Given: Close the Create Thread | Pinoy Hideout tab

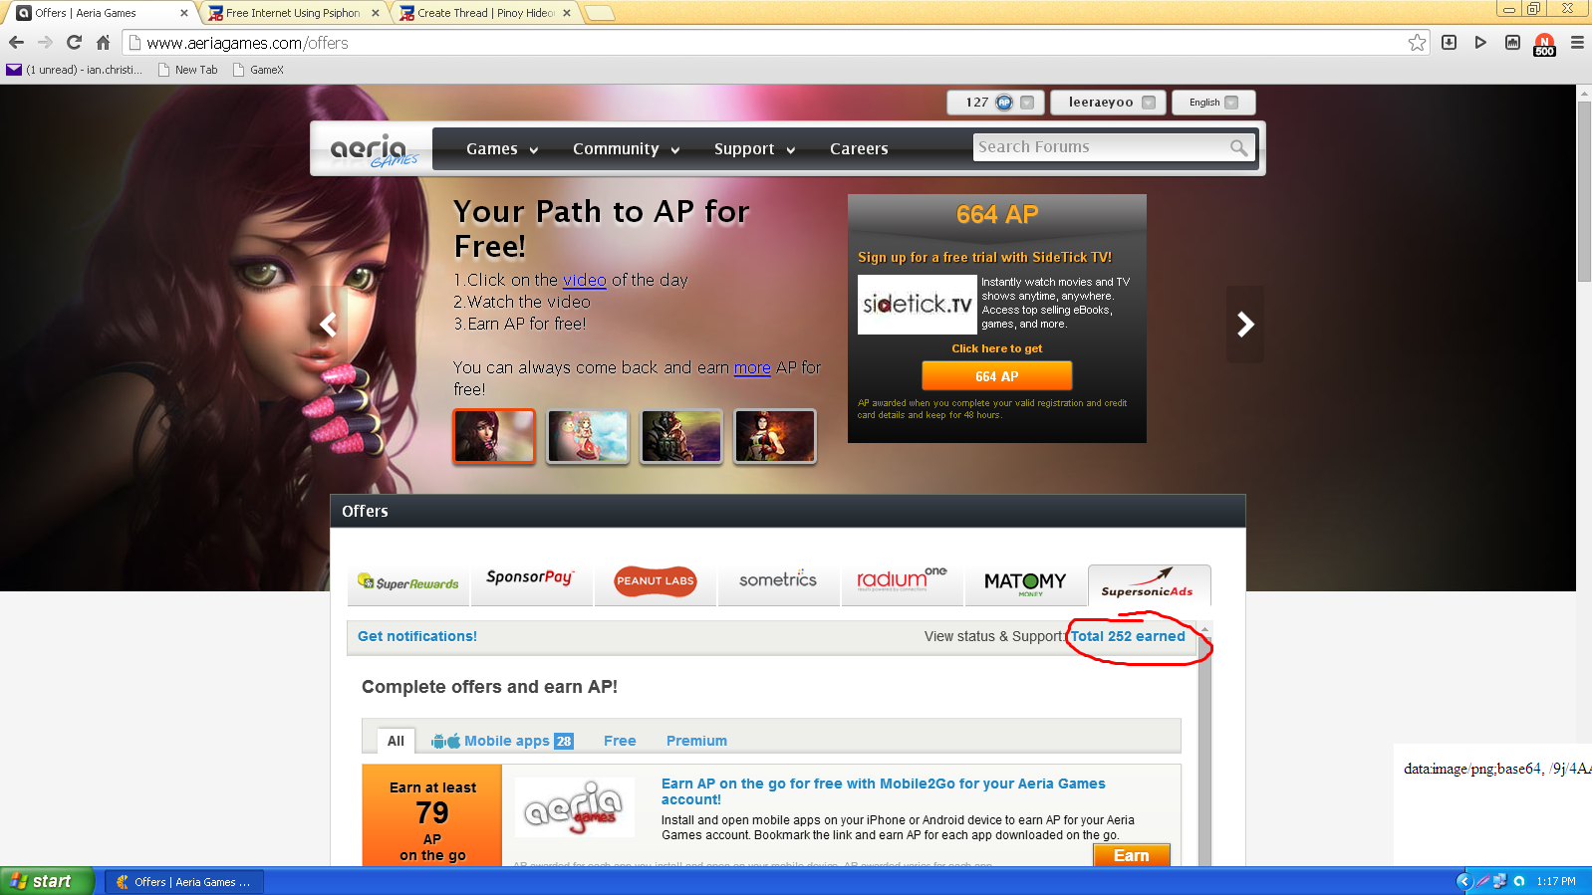Looking at the screenshot, I should click(567, 13).
